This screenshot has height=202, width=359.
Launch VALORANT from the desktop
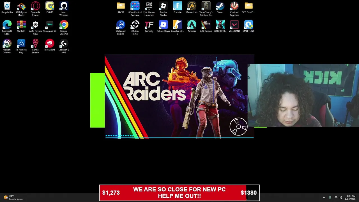pos(234,27)
